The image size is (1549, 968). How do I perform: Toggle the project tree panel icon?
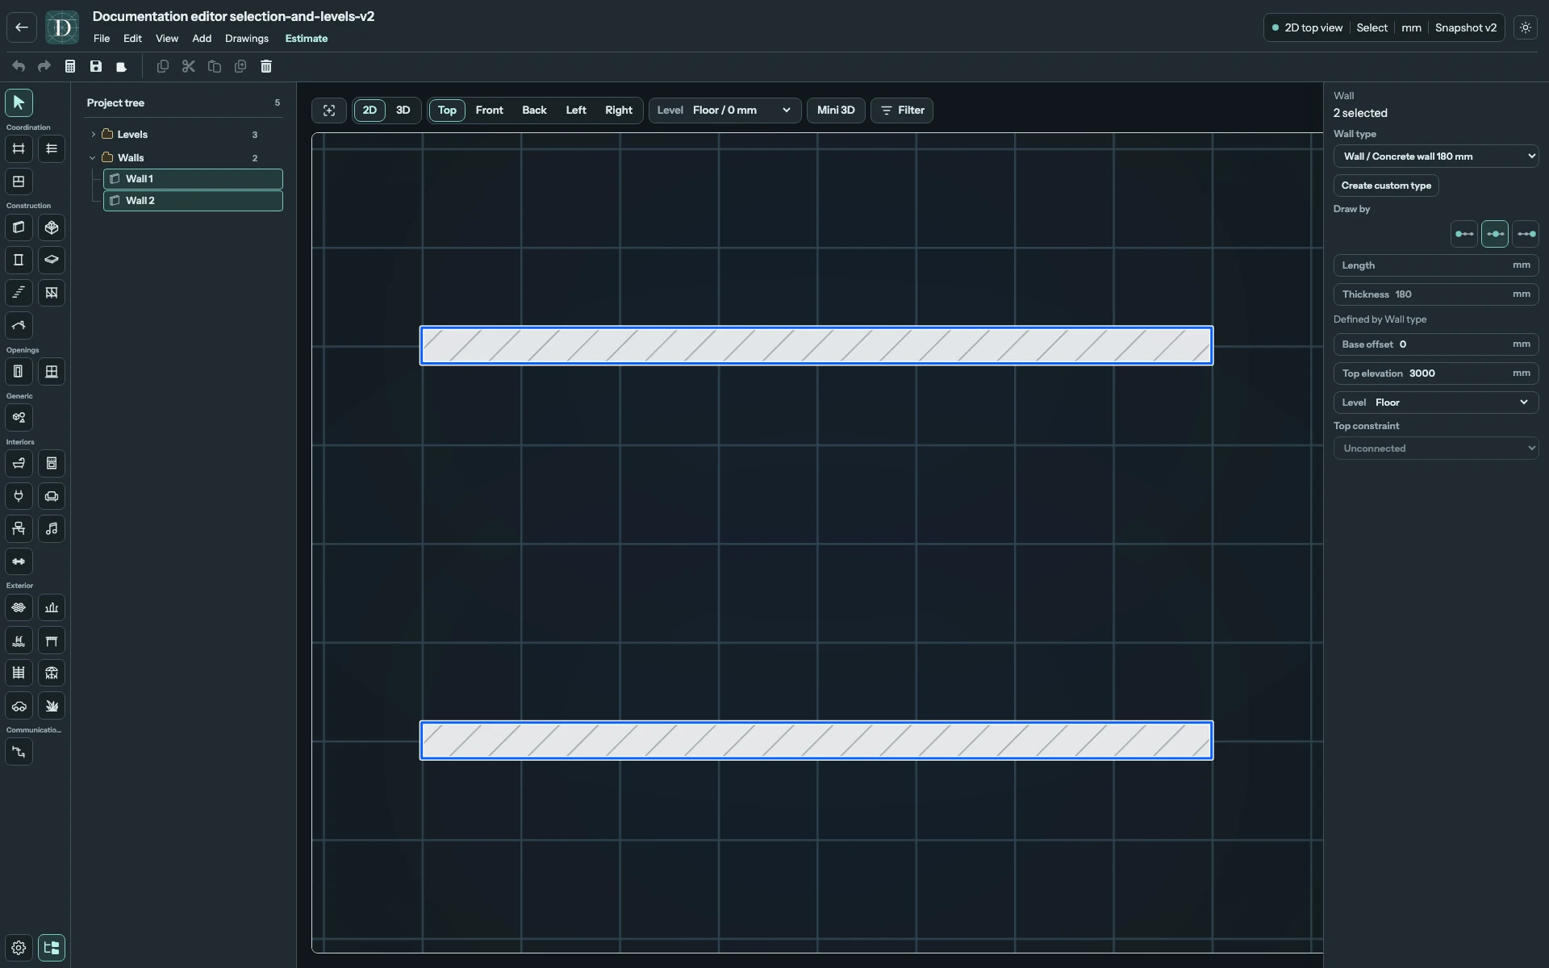tap(52, 948)
